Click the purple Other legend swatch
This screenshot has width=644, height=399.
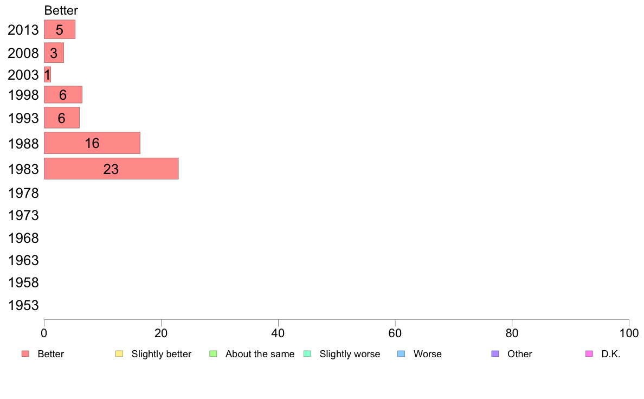coord(495,354)
